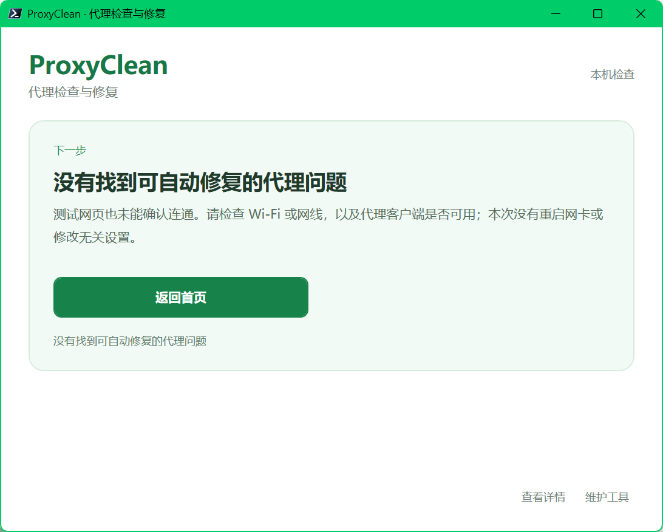
Task: Click the small status text below 返回首页
Action: click(130, 341)
